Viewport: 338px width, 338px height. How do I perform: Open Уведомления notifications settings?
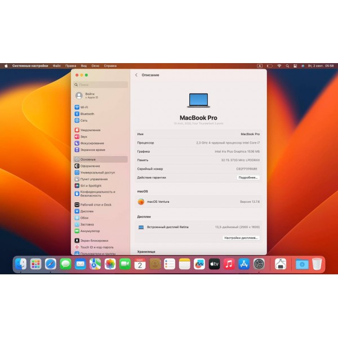tap(87, 130)
